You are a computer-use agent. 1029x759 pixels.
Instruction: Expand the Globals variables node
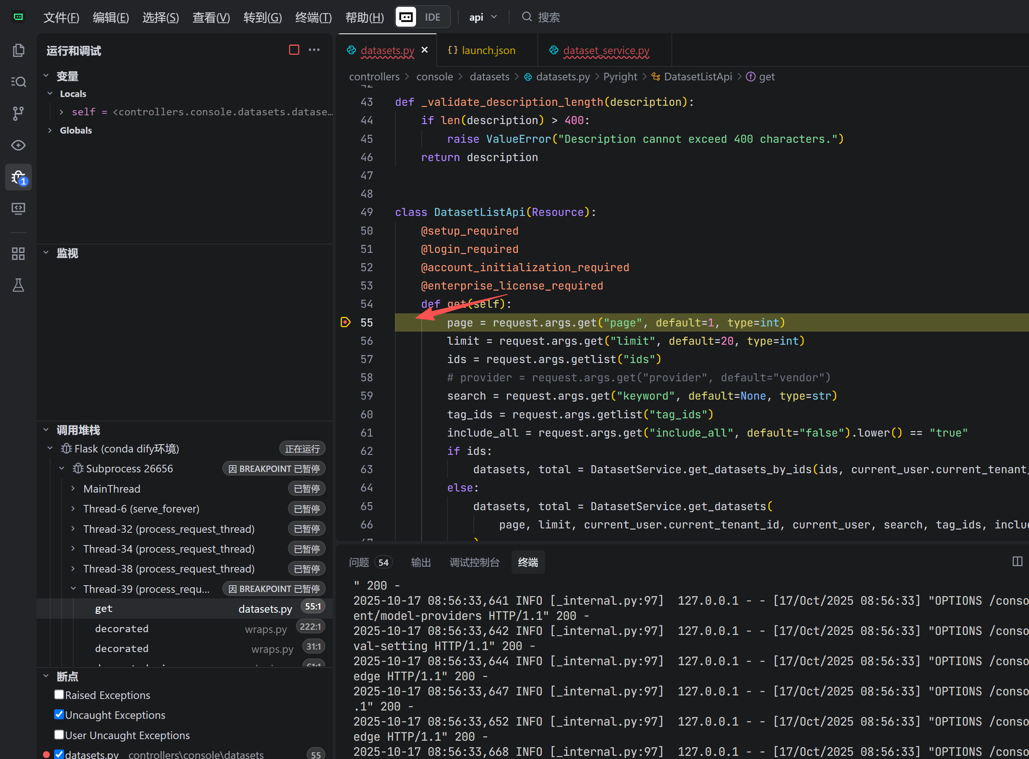(50, 130)
